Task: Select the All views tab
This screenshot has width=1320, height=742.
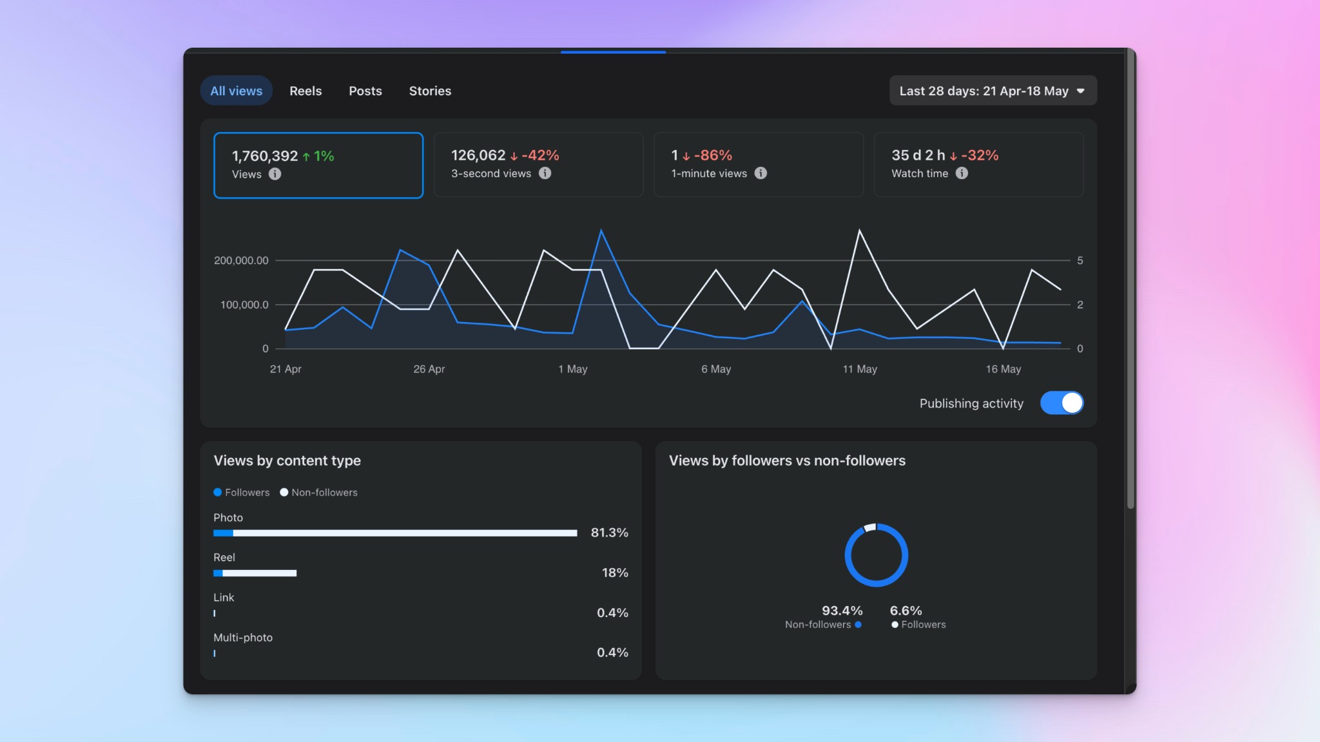Action: [x=237, y=91]
